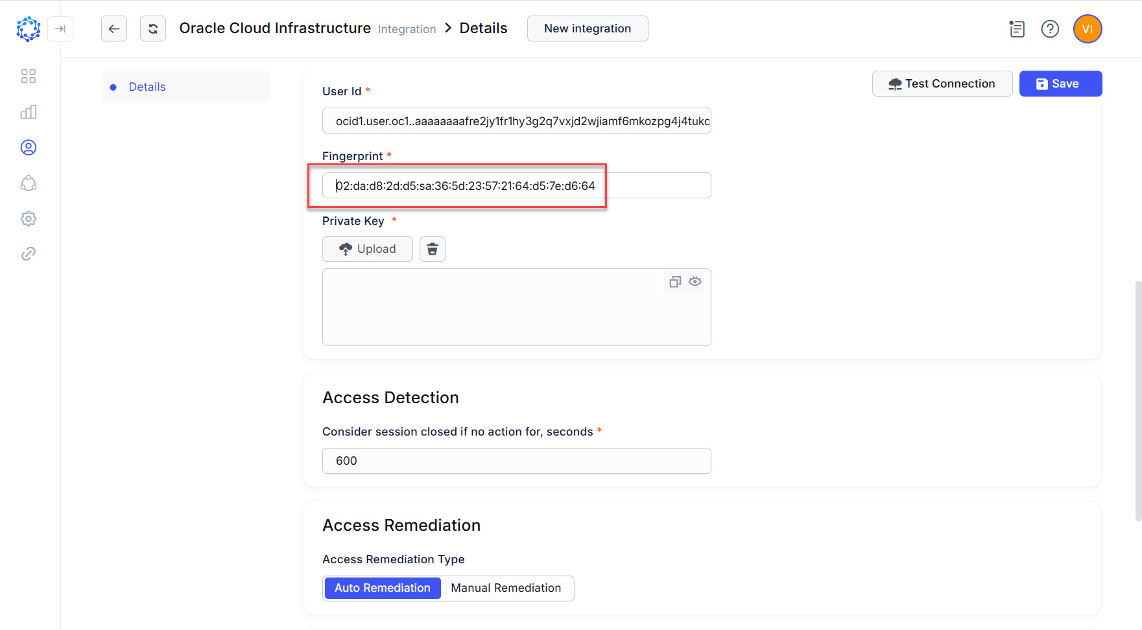Open the activity log icon in top bar
The width and height of the screenshot is (1142, 630).
point(1016,29)
